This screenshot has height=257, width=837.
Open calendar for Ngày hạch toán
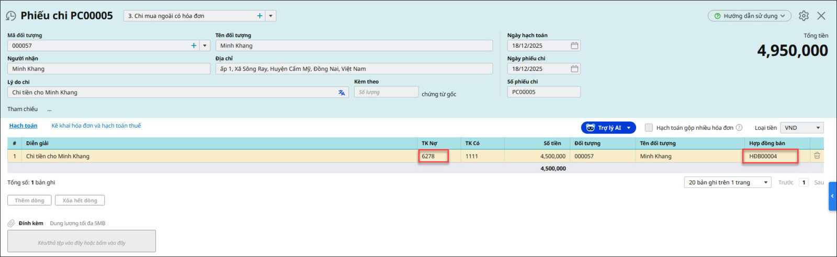pos(574,46)
